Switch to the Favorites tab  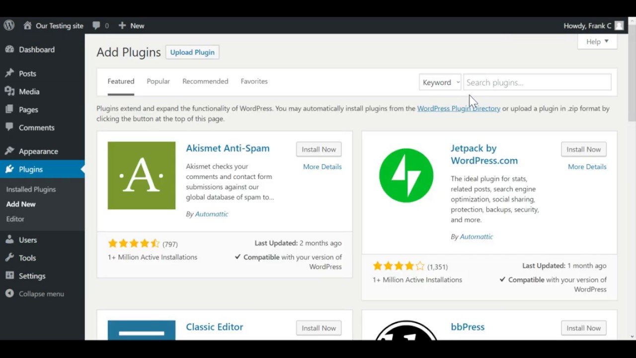[254, 82]
